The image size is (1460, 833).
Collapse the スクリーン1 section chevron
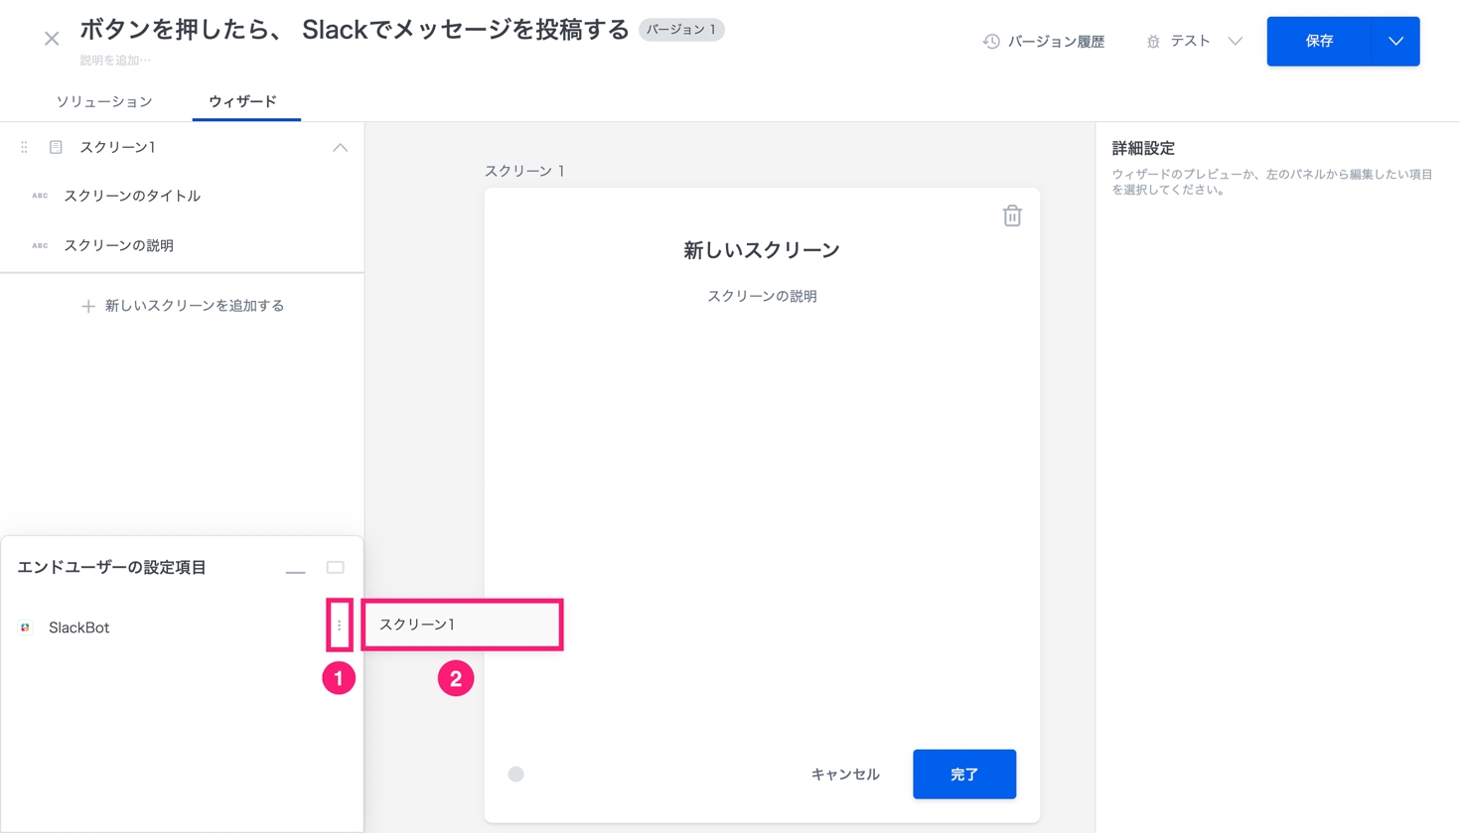click(x=340, y=147)
